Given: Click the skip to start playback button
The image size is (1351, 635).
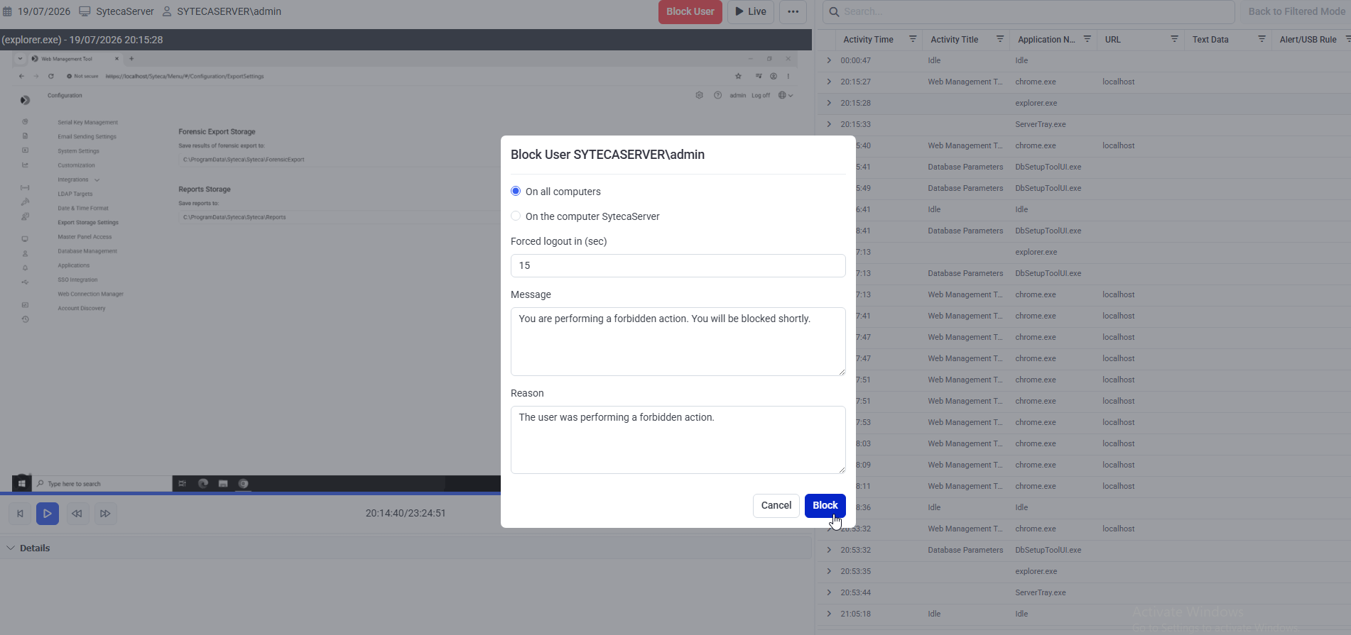Looking at the screenshot, I should 20,513.
